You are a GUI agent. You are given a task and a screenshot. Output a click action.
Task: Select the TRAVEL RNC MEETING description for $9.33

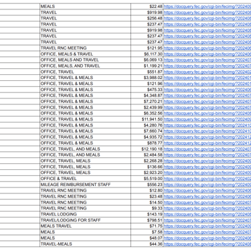85,208
